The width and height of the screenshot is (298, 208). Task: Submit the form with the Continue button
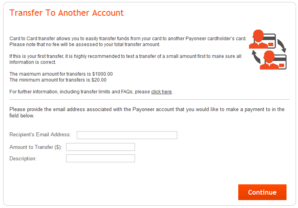(x=262, y=192)
